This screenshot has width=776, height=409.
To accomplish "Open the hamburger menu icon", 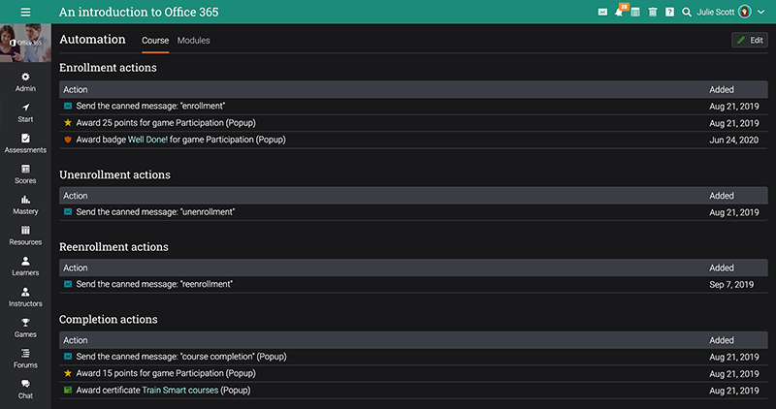I will (x=25, y=12).
